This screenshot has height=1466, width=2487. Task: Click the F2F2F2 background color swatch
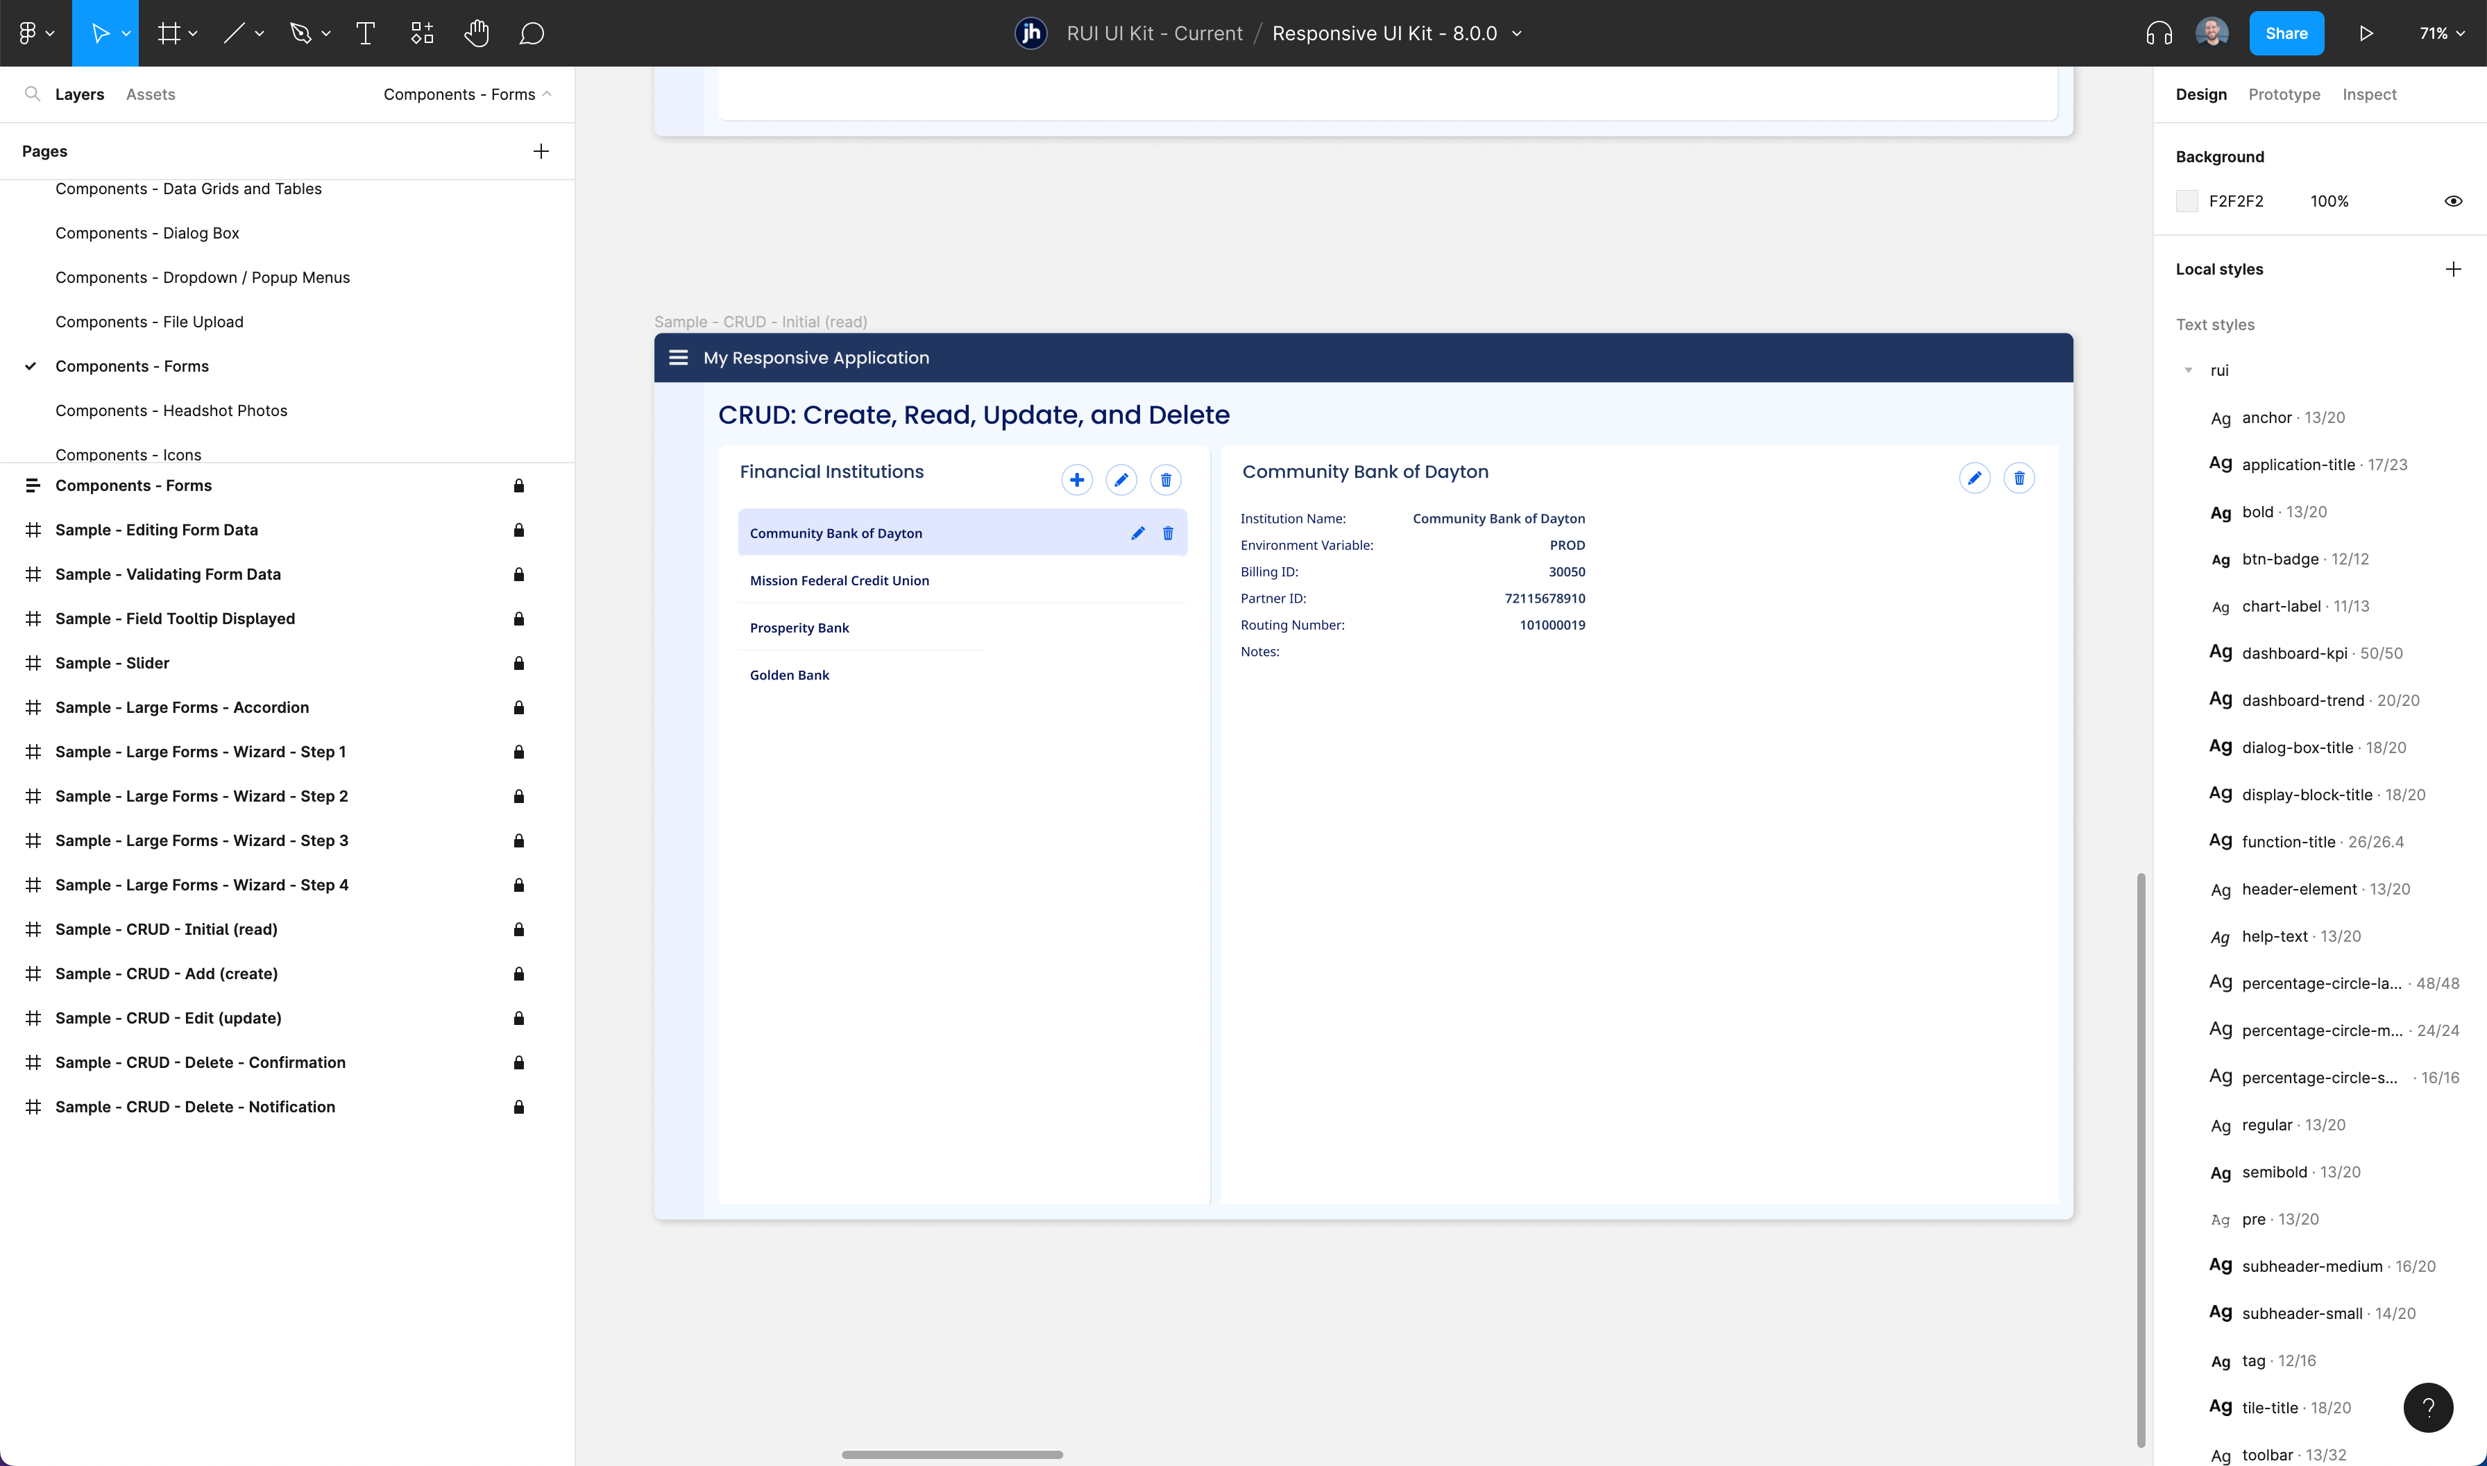click(x=2187, y=202)
